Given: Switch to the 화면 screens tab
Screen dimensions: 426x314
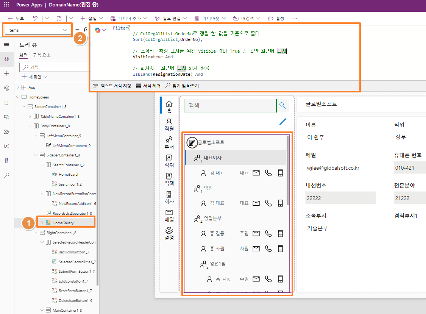Looking at the screenshot, I should coord(23,55).
